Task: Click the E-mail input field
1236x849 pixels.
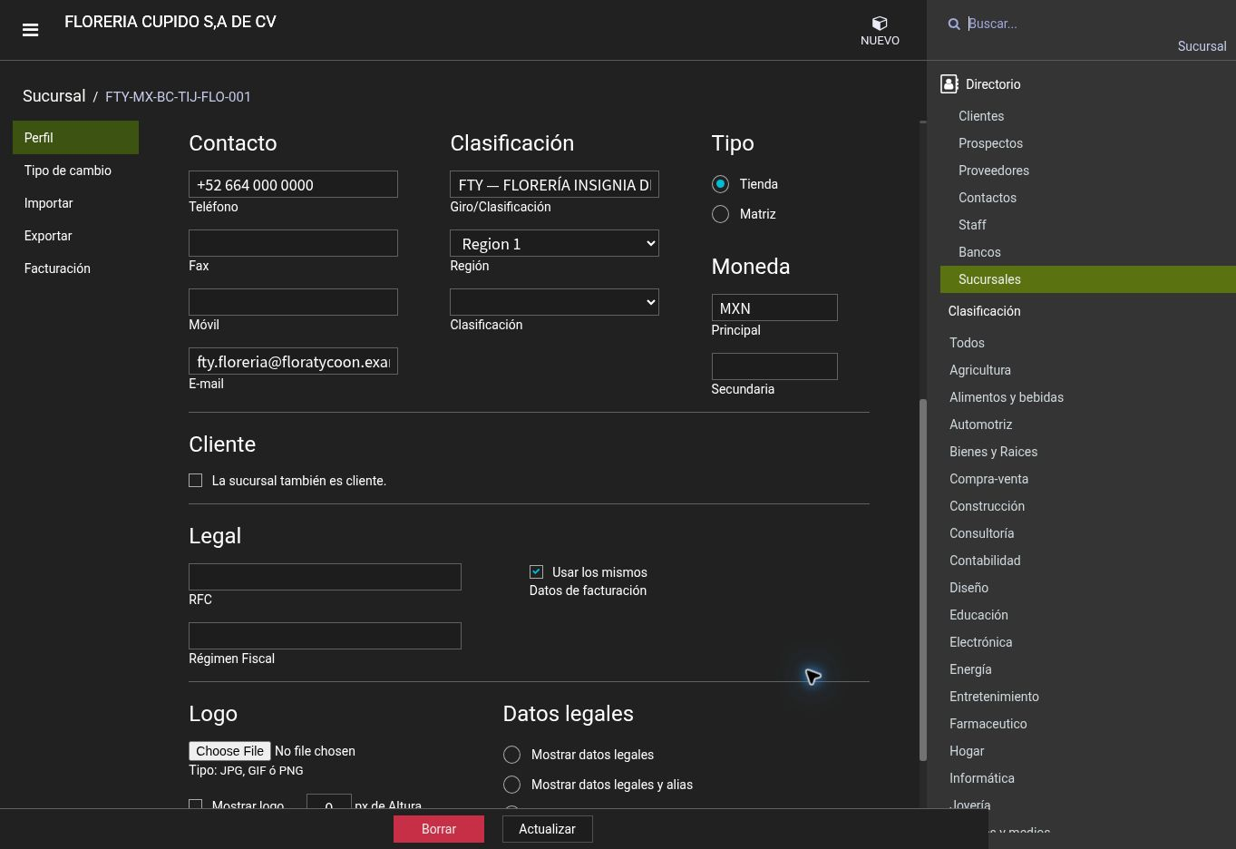Action: point(293,361)
